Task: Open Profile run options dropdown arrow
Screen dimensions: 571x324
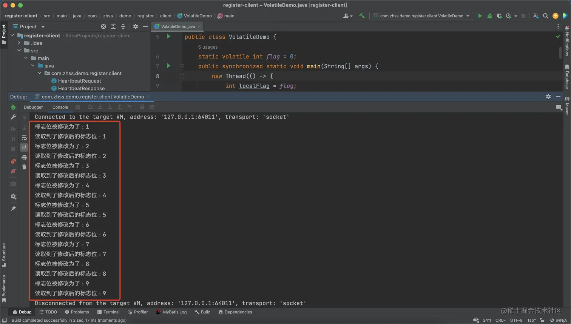Action: (516, 16)
